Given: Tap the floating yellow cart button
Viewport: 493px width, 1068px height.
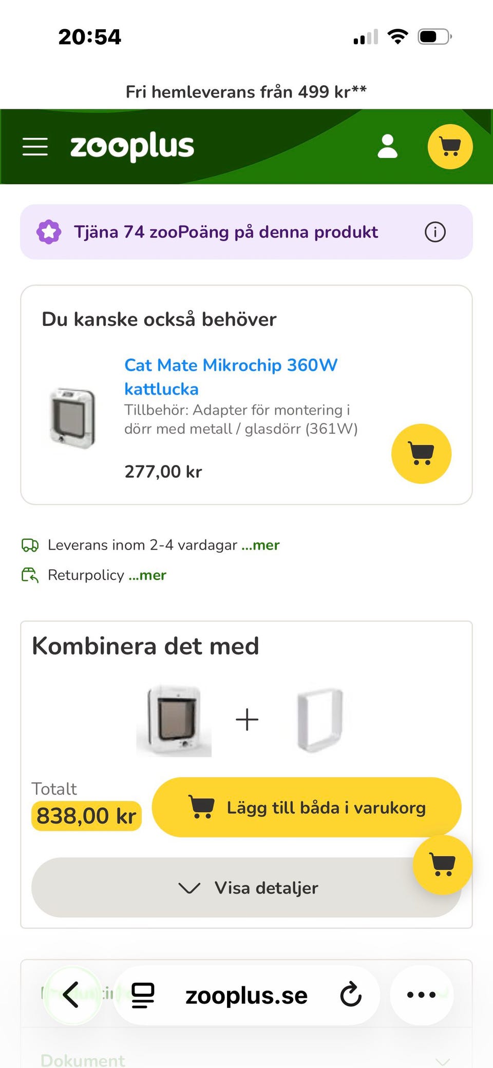Looking at the screenshot, I should [x=442, y=865].
